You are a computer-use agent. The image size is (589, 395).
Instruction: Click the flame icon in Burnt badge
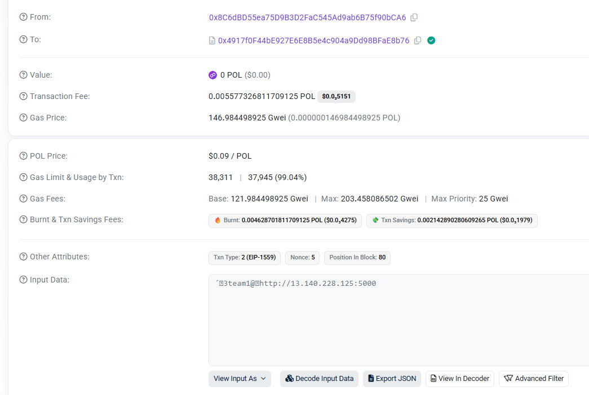point(218,220)
